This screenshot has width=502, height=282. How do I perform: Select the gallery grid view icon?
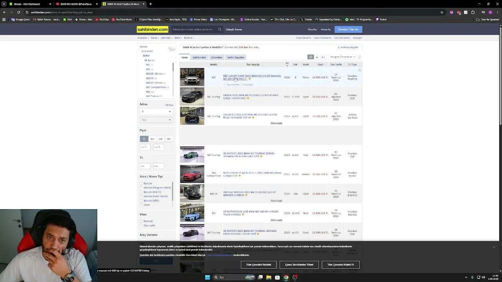click(x=323, y=57)
